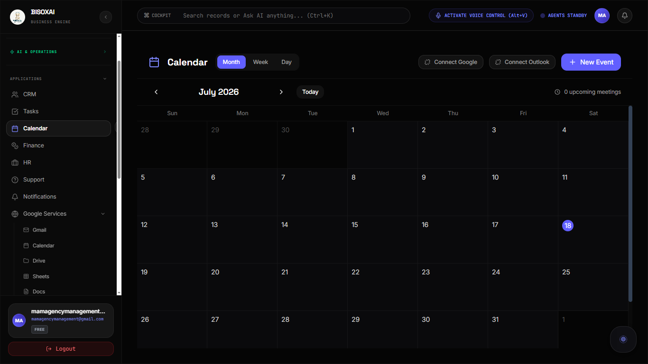Collapse the Applications section chevron
Image resolution: width=648 pixels, height=364 pixels.
click(105, 79)
